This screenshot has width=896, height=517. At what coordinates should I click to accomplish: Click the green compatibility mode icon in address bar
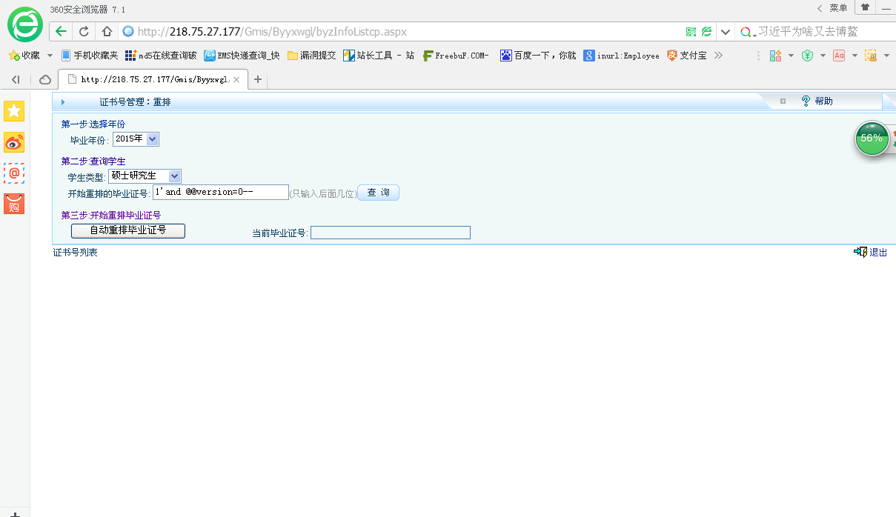tap(707, 32)
